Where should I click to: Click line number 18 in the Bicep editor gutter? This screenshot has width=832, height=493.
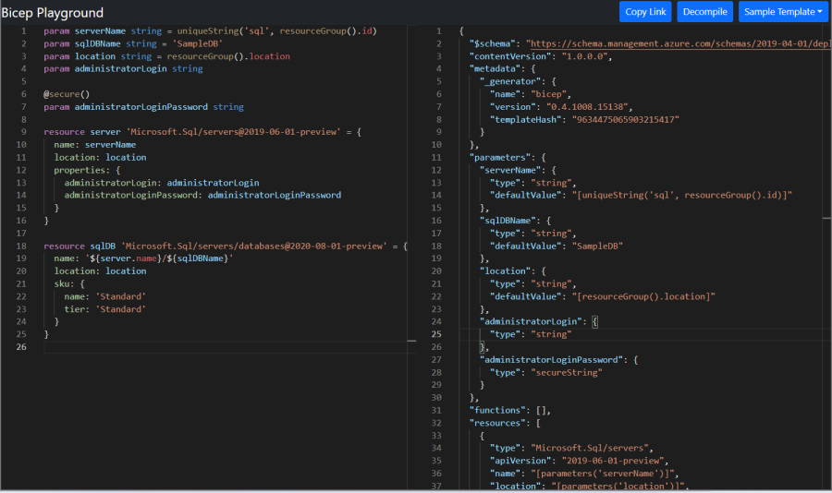tap(21, 246)
